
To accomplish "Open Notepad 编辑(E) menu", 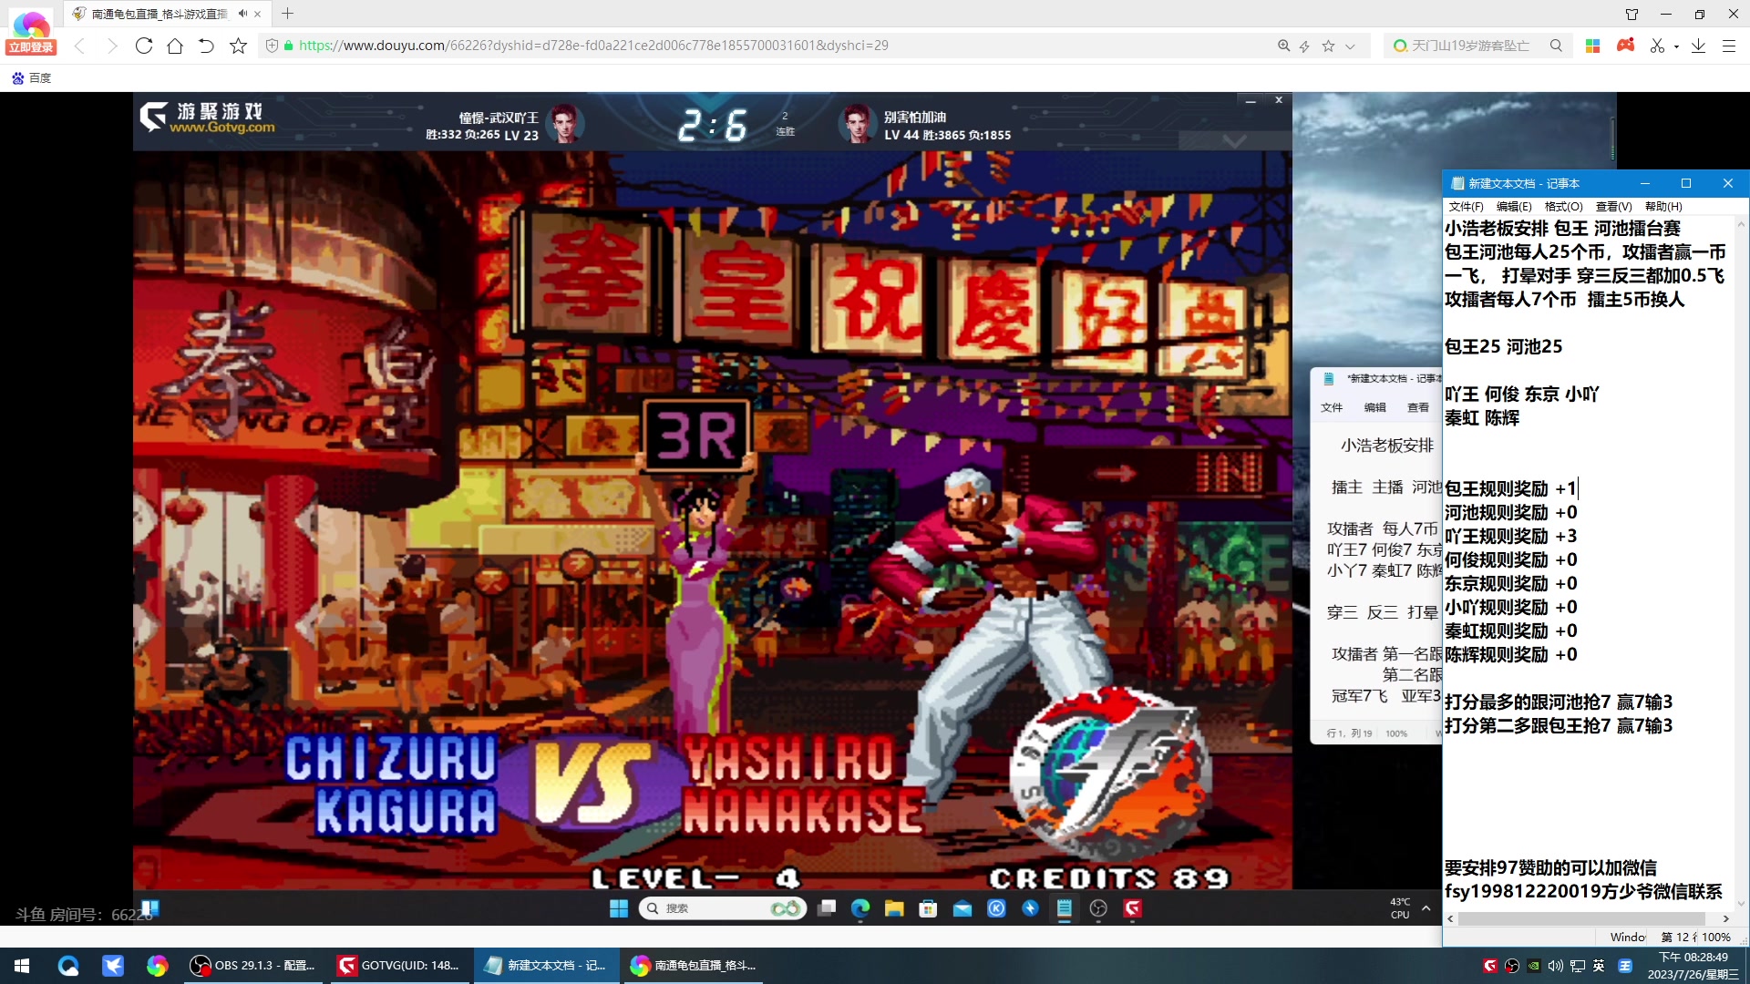I will pos(1514,207).
